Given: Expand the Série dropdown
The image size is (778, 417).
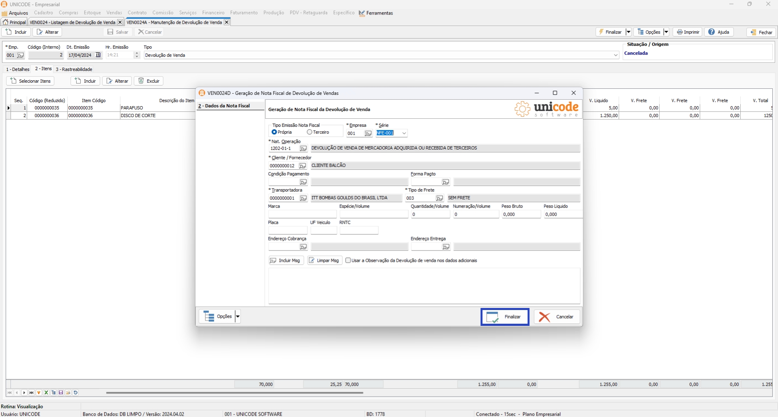Looking at the screenshot, I should (404, 133).
